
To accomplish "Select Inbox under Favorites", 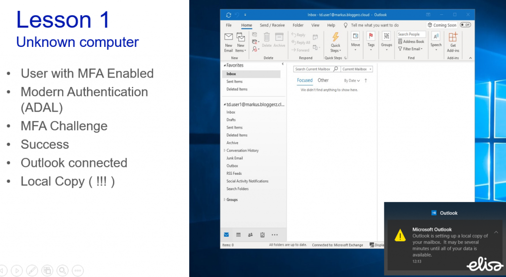I will (x=251, y=74).
